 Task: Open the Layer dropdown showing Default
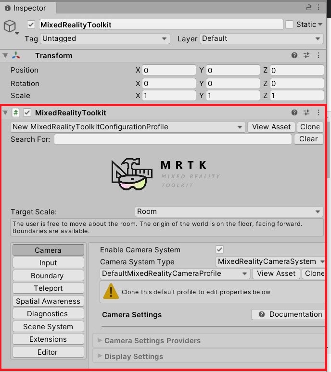point(262,38)
